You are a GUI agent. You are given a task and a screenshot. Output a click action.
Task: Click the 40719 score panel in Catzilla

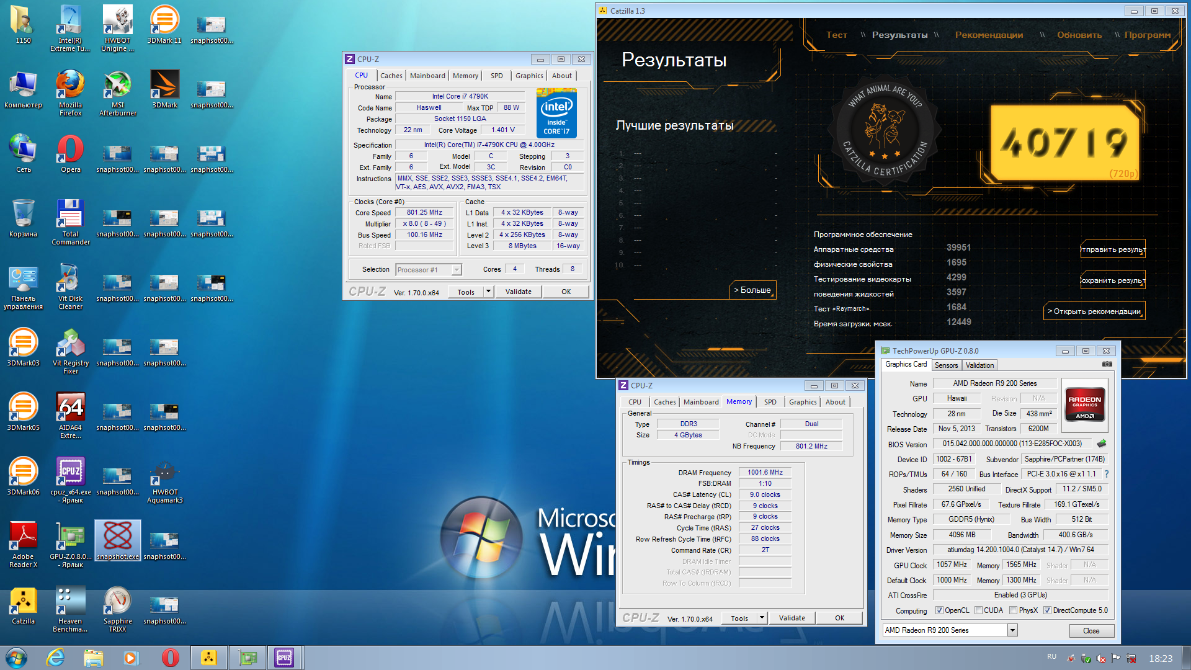coord(1064,143)
